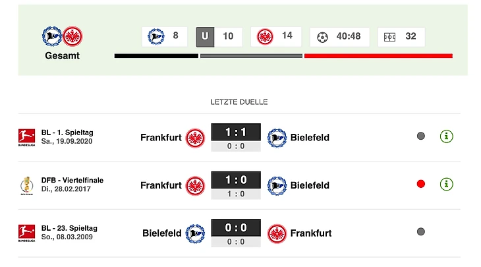Click the Bundesliga logo beside BL - 1. Spieltag
The image size is (481, 267).
pyautogui.click(x=26, y=137)
